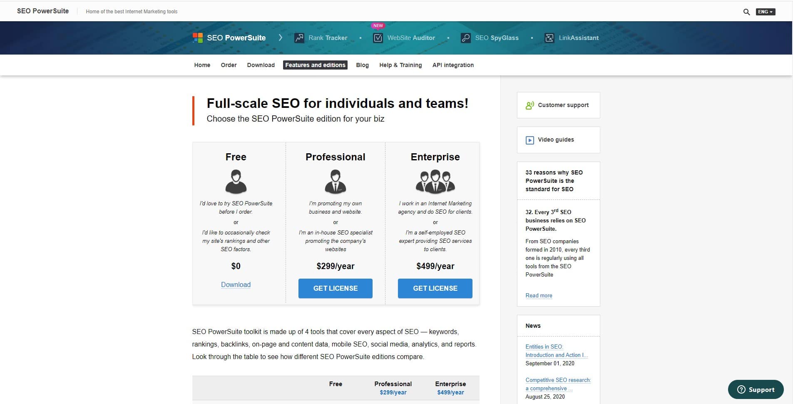Open Entities in SEO news article
Image resolution: width=793 pixels, height=404 pixels.
557,351
